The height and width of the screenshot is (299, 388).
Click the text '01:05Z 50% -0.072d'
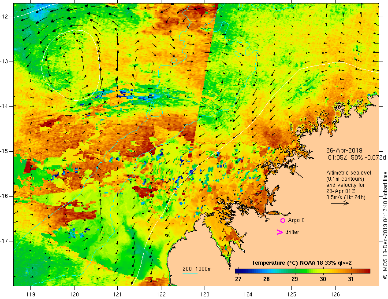tap(357, 158)
